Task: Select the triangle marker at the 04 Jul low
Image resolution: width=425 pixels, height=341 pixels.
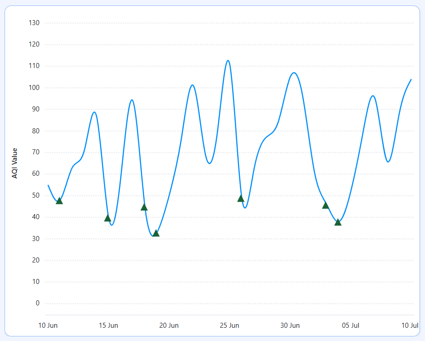Action: (338, 222)
